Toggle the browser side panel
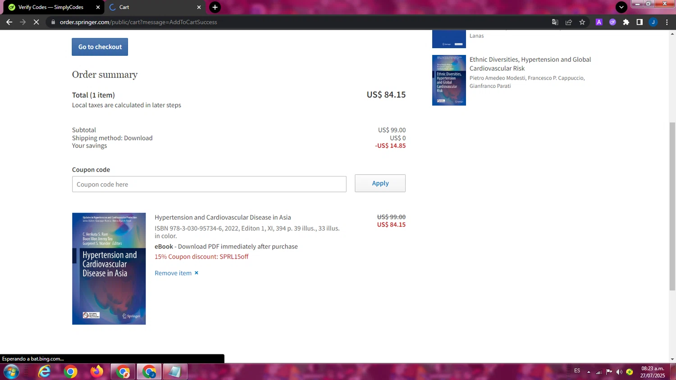 [x=639, y=22]
